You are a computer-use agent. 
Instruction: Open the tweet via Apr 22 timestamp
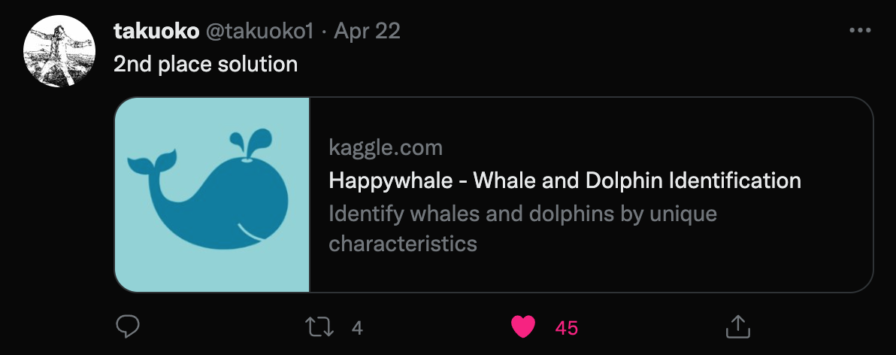coord(367,31)
